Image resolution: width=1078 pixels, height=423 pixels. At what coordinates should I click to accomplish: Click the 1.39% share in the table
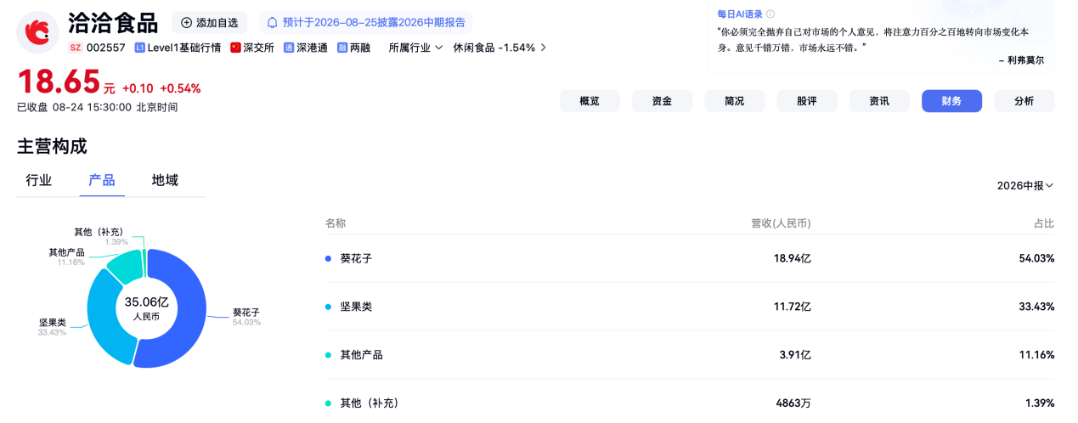pos(1040,403)
